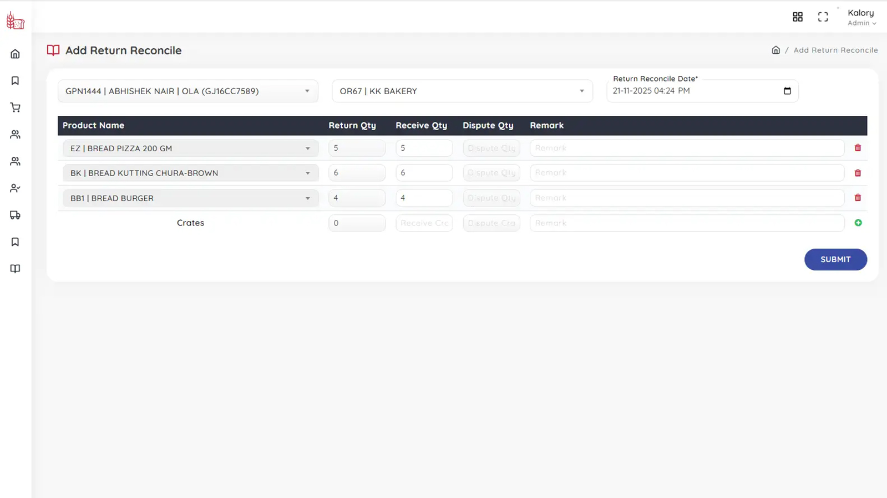Open the book icon at sidebar bottom
This screenshot has width=887, height=498.
pos(15,269)
